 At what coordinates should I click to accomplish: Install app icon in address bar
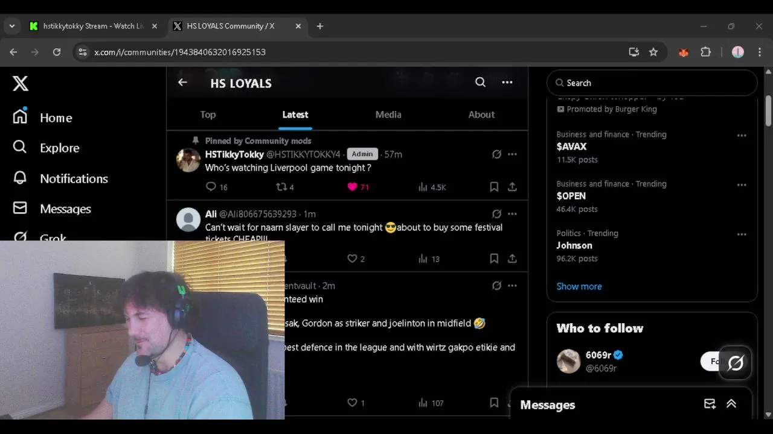pyautogui.click(x=633, y=52)
